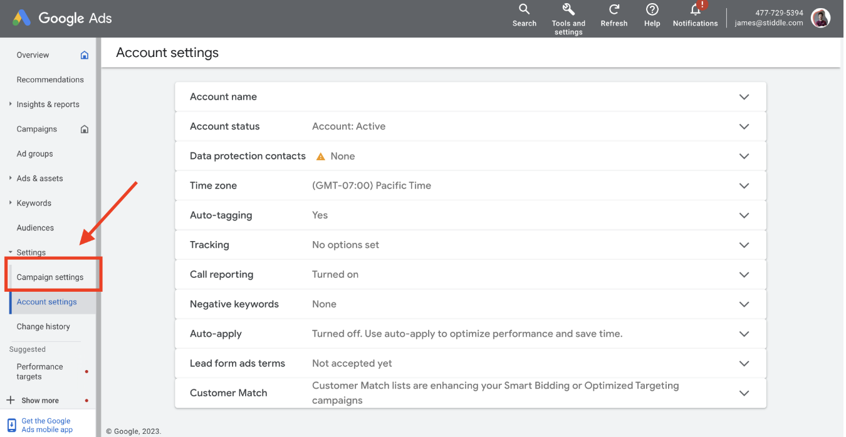846x437 pixels.
Task: Open Performance targets suggestion
Action: pyautogui.click(x=39, y=372)
